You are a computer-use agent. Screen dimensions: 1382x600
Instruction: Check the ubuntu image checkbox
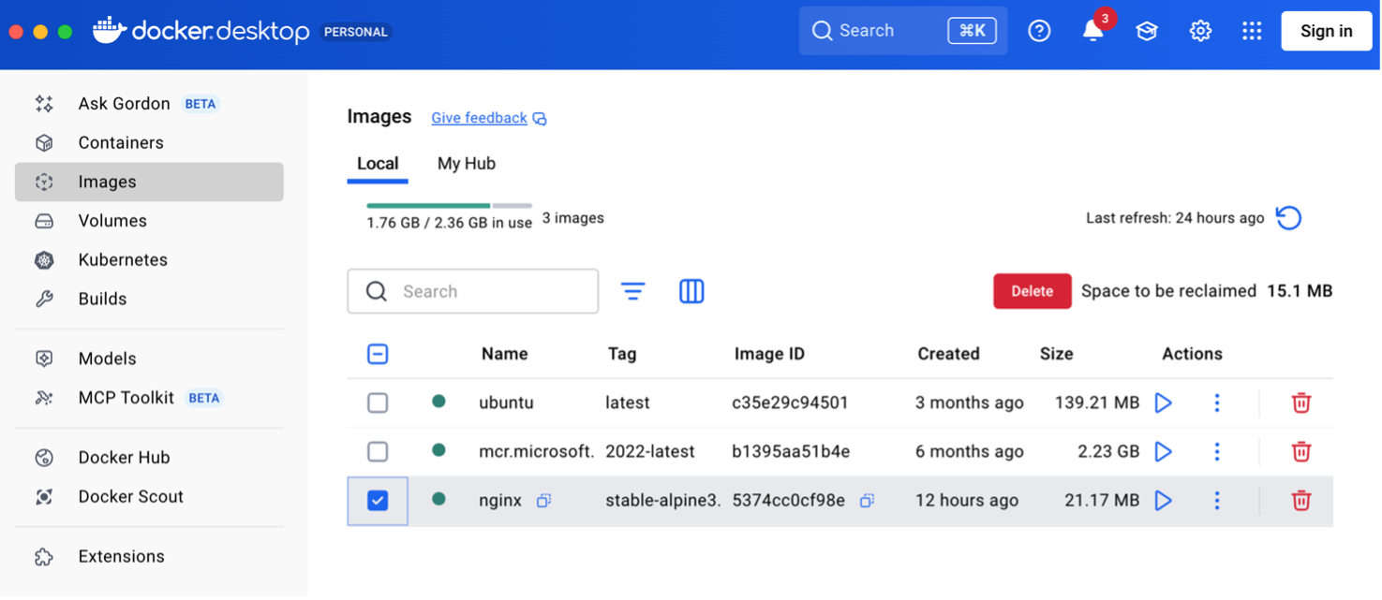[378, 403]
